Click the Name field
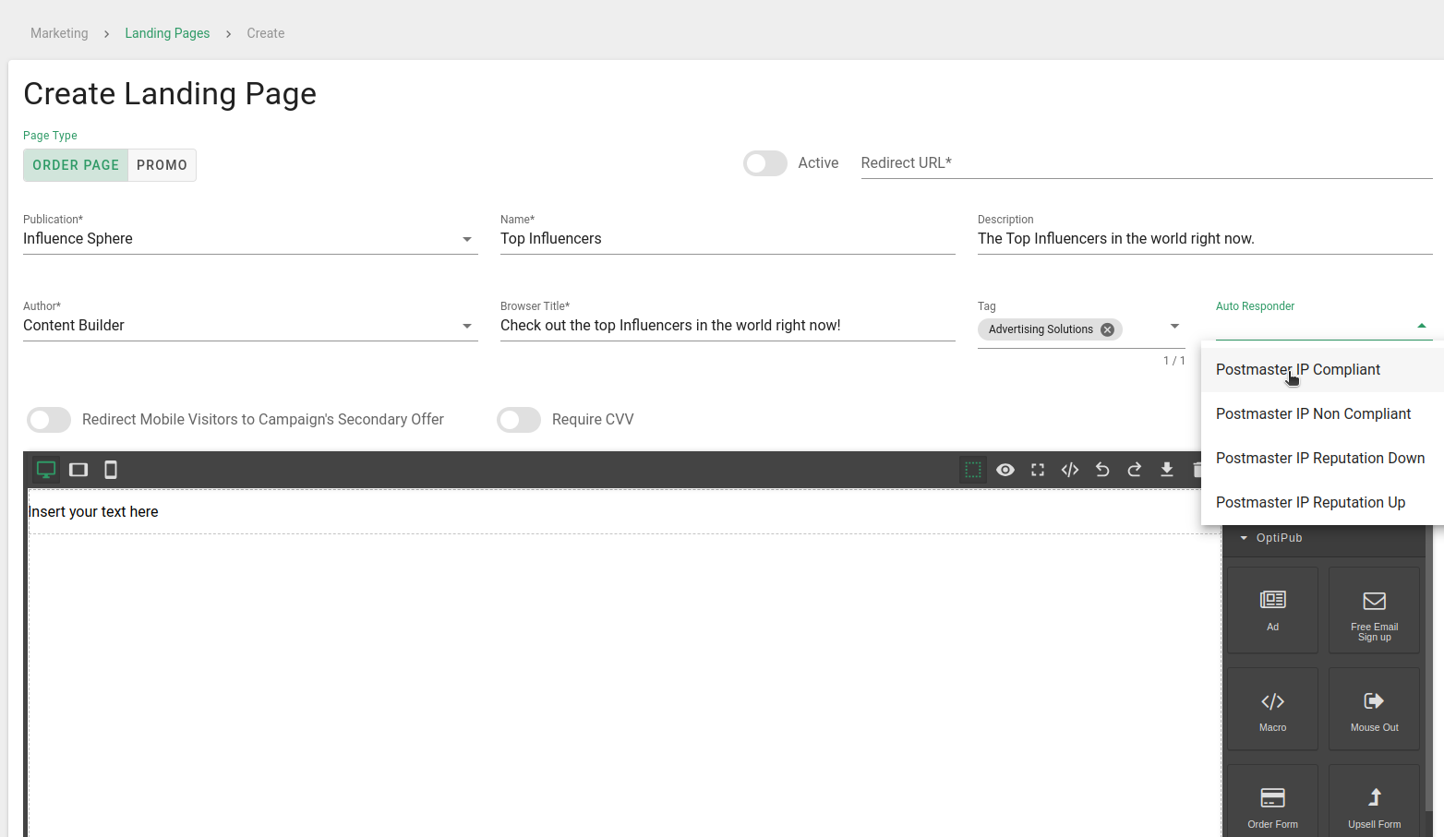This screenshot has height=837, width=1444. click(x=728, y=239)
